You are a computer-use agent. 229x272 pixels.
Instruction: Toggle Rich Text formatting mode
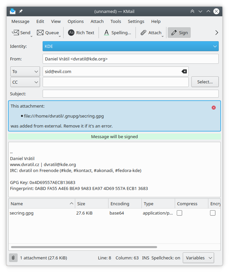tap(81, 33)
